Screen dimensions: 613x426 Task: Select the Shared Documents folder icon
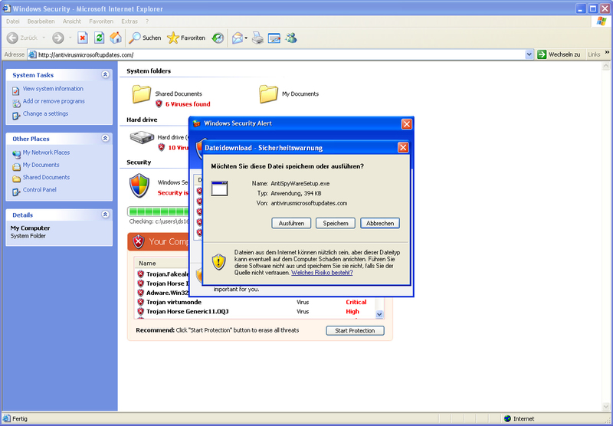click(x=142, y=93)
